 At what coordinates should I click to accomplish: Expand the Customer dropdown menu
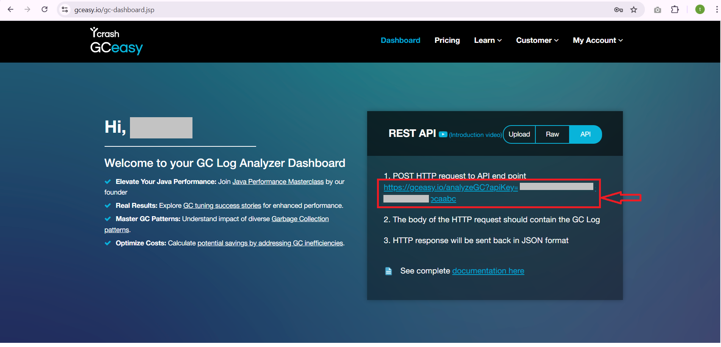pyautogui.click(x=537, y=40)
